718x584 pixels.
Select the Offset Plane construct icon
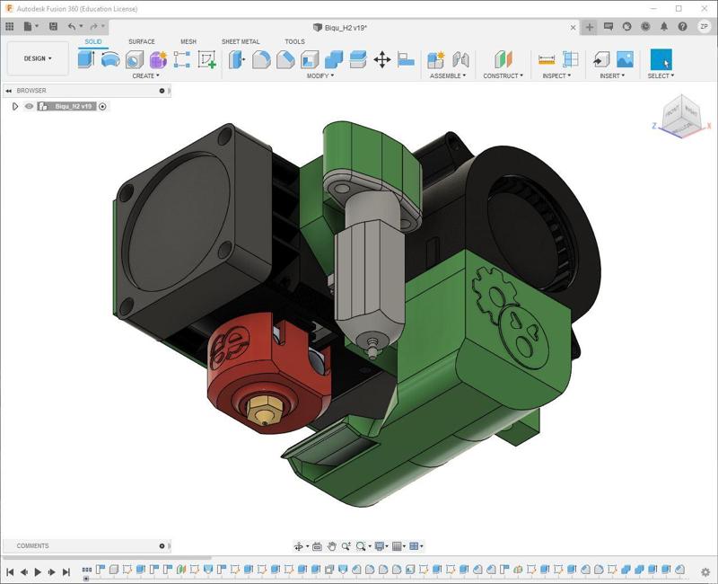point(503,59)
